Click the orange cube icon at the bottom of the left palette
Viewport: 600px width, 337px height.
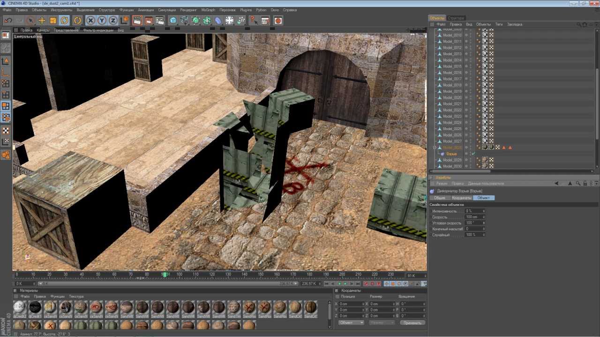6,154
